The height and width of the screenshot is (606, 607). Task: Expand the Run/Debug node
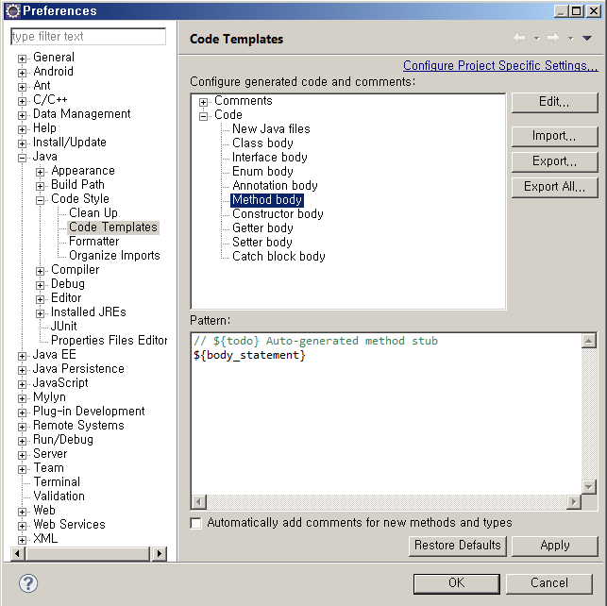click(x=22, y=441)
